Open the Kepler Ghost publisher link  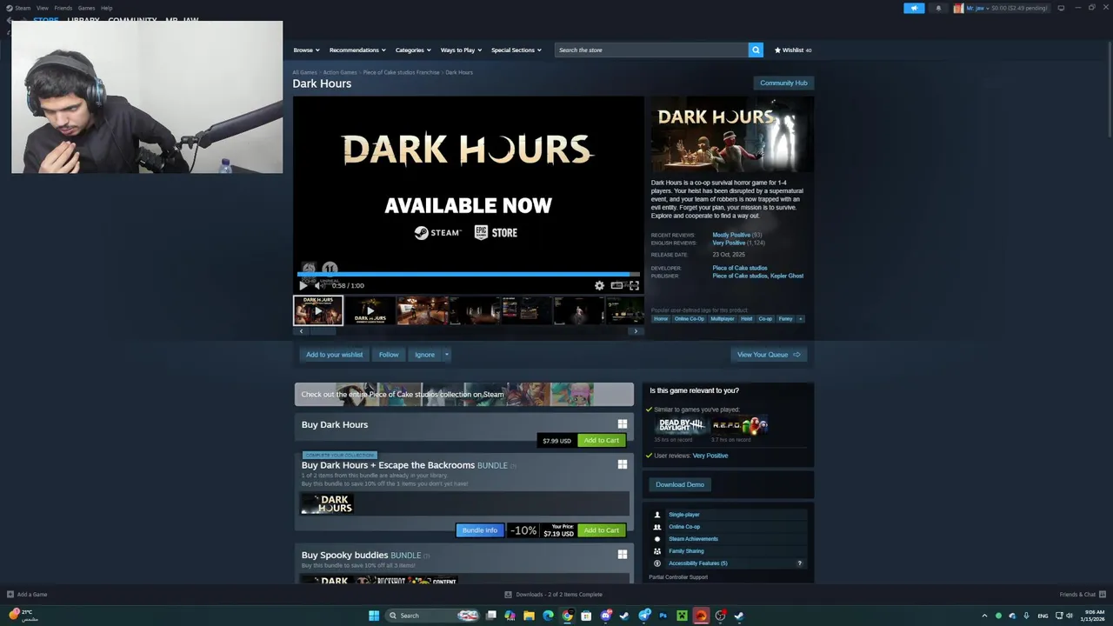[787, 276]
